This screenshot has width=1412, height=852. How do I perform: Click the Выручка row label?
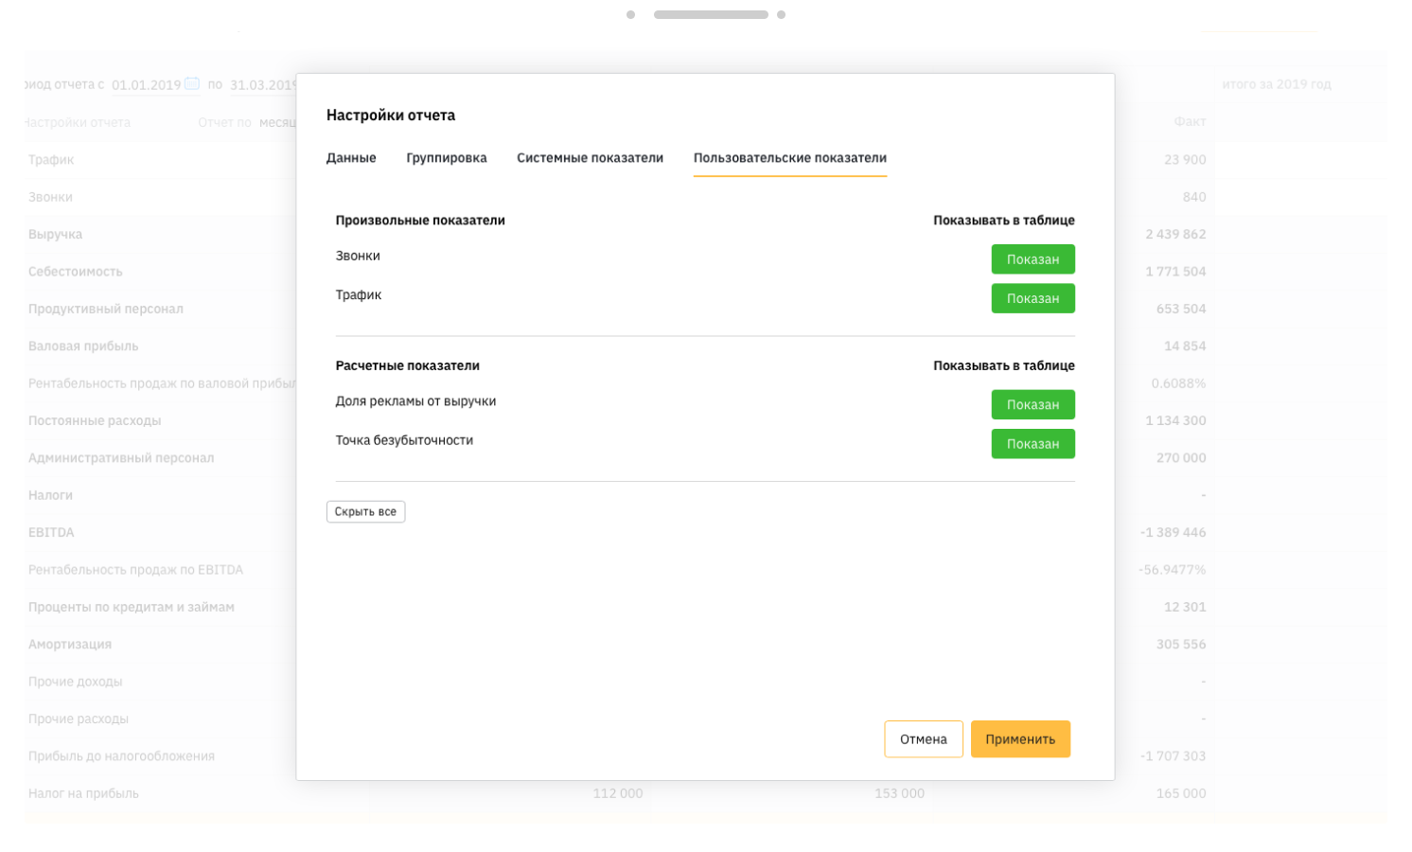(55, 235)
